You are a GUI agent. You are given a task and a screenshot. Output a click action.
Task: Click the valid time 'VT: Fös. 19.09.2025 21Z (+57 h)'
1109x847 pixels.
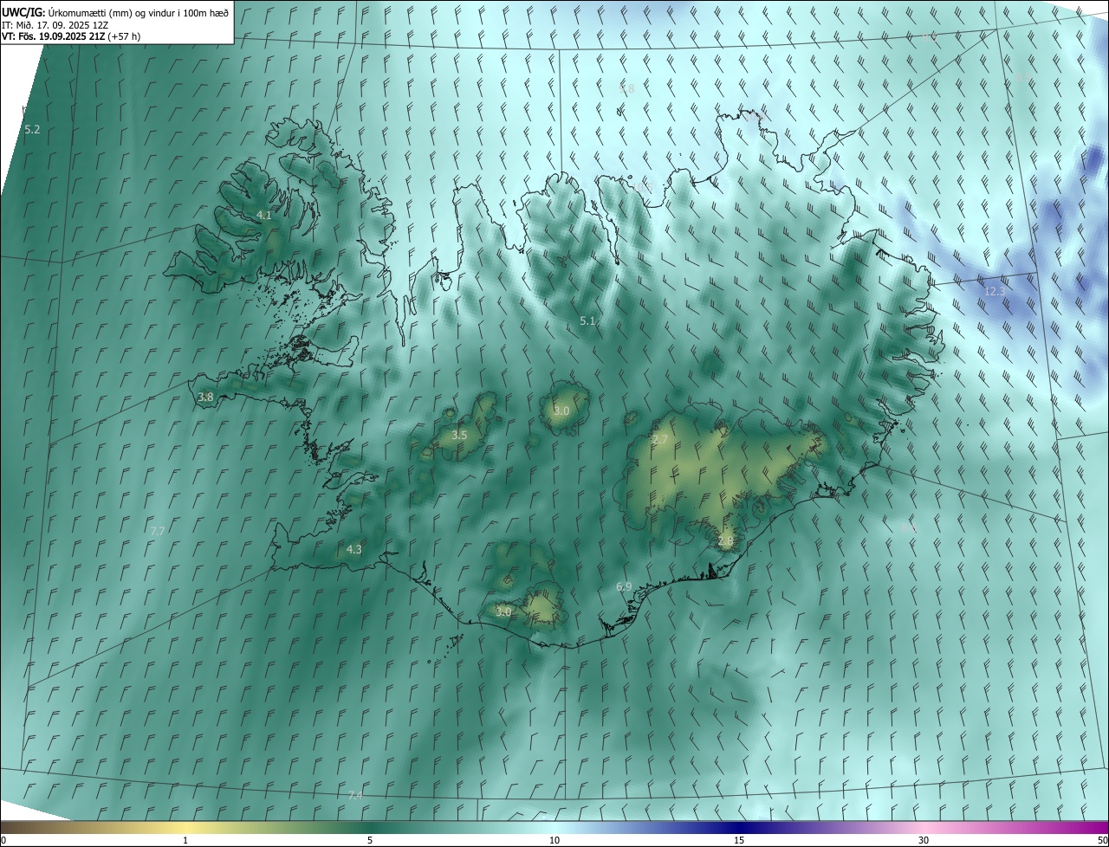pos(71,36)
